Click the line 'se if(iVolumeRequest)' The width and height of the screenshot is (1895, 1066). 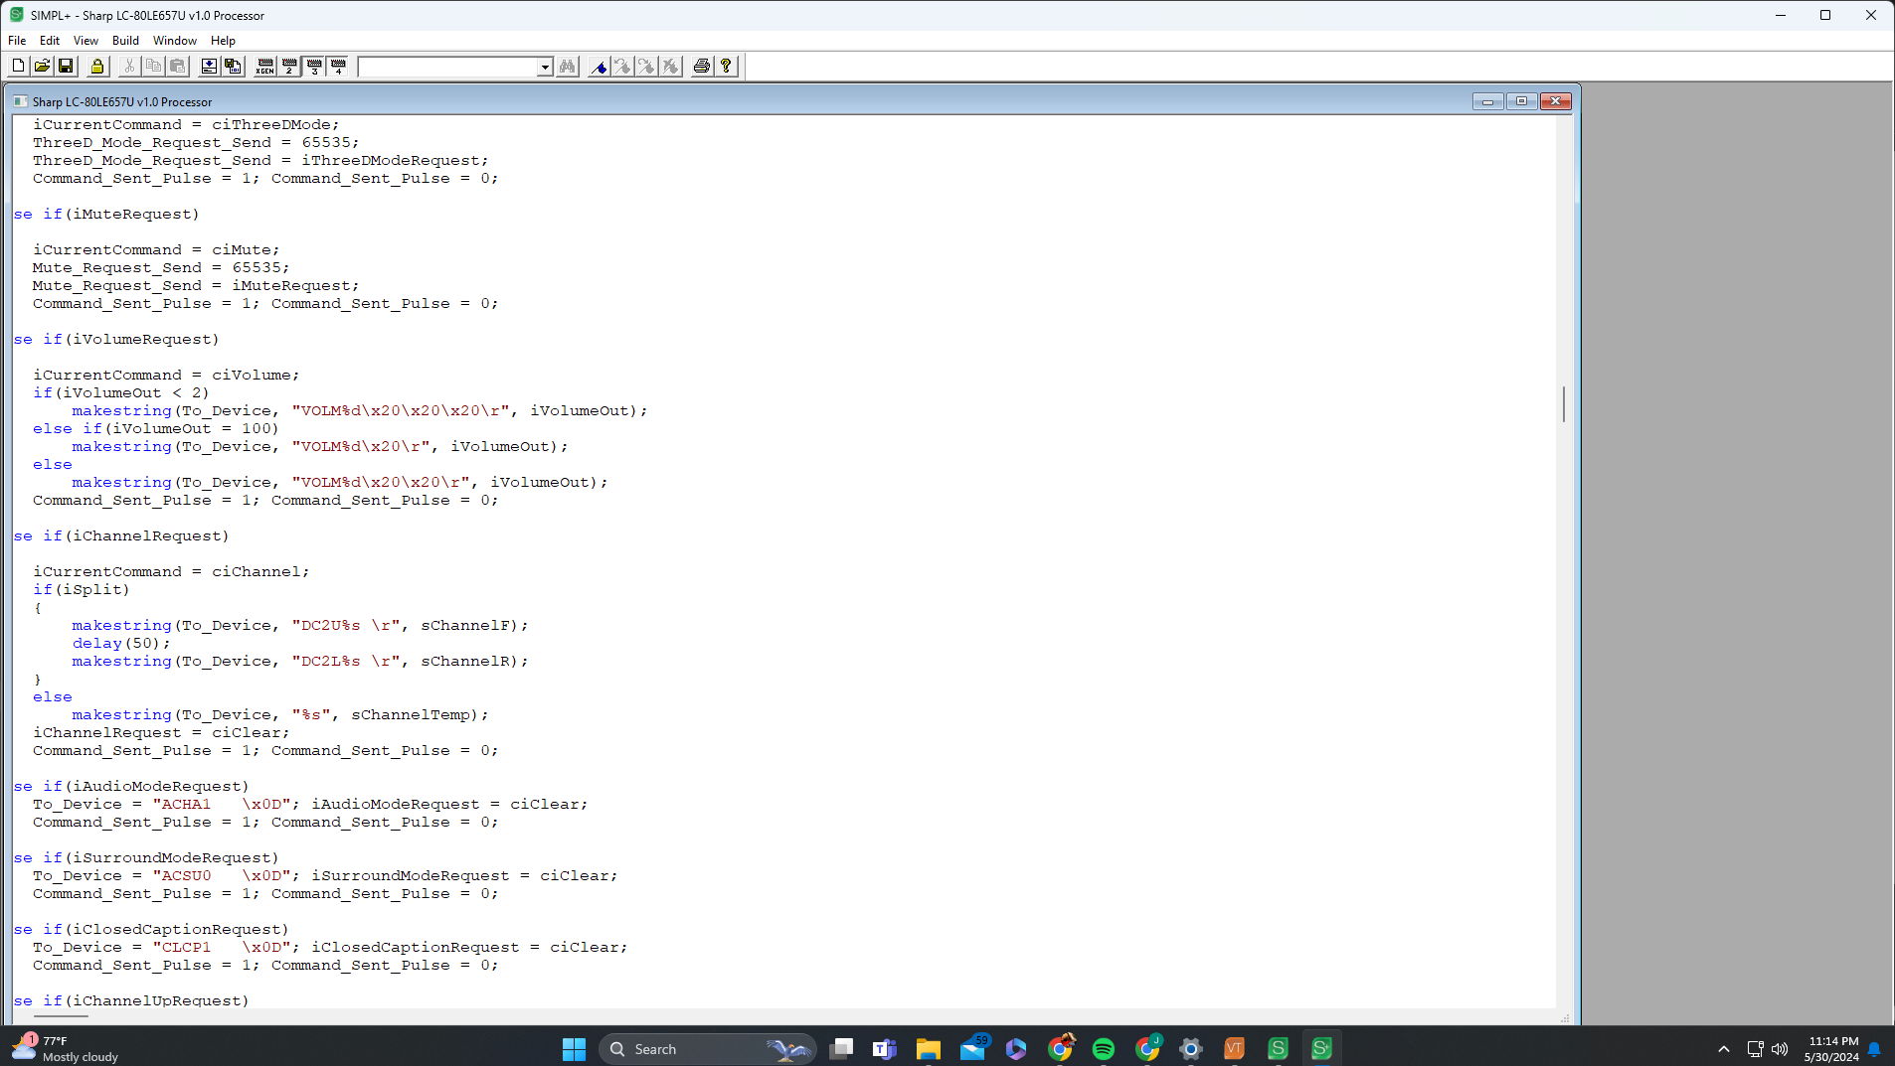click(116, 340)
